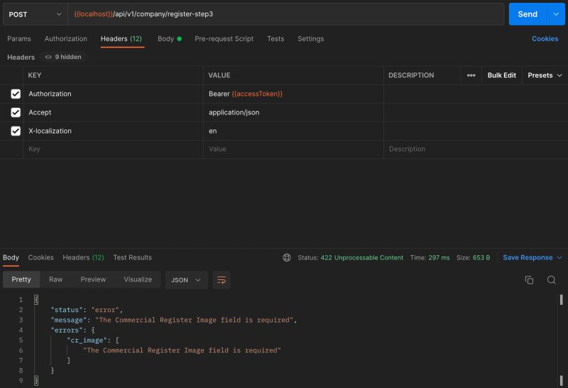Open the response Cookies tab

41,257
